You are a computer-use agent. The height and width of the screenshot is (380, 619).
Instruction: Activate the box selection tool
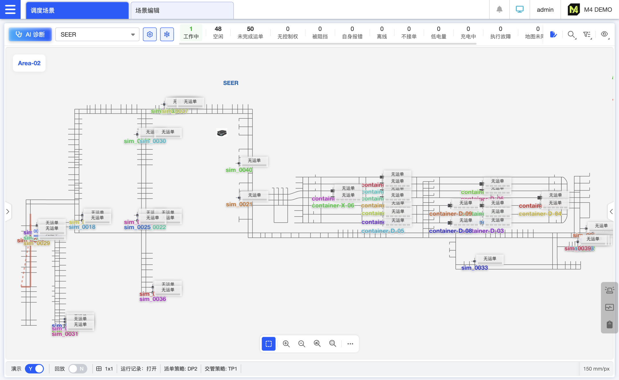coord(269,344)
